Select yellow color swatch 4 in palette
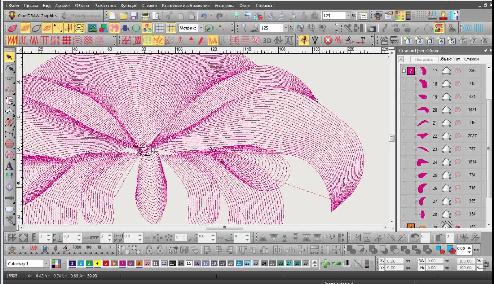The image size is (494, 284). click(97, 263)
